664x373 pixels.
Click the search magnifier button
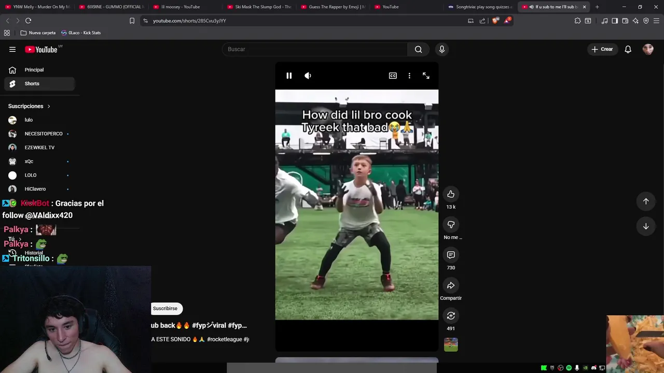coord(418,49)
